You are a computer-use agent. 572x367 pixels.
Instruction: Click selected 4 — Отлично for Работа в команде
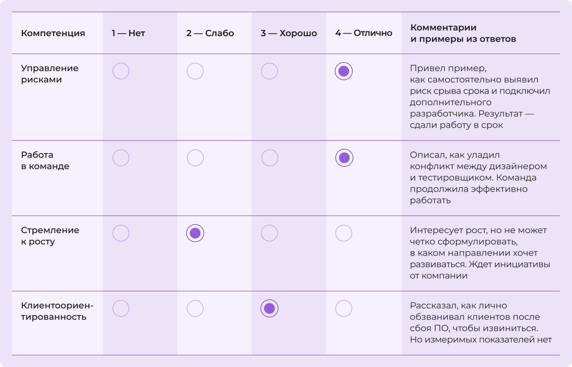(344, 158)
